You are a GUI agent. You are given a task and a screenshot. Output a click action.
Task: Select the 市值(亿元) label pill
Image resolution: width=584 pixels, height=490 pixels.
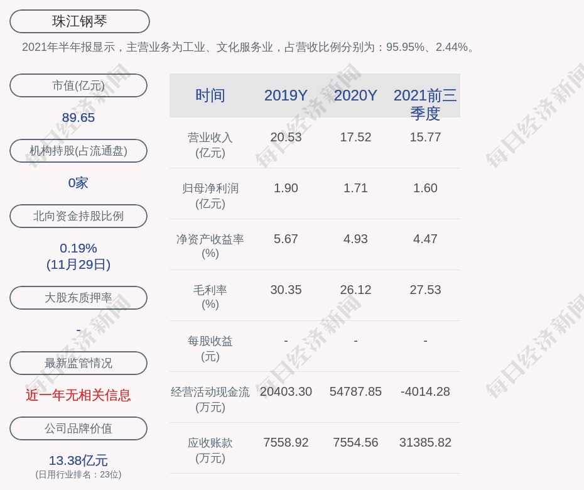(78, 85)
